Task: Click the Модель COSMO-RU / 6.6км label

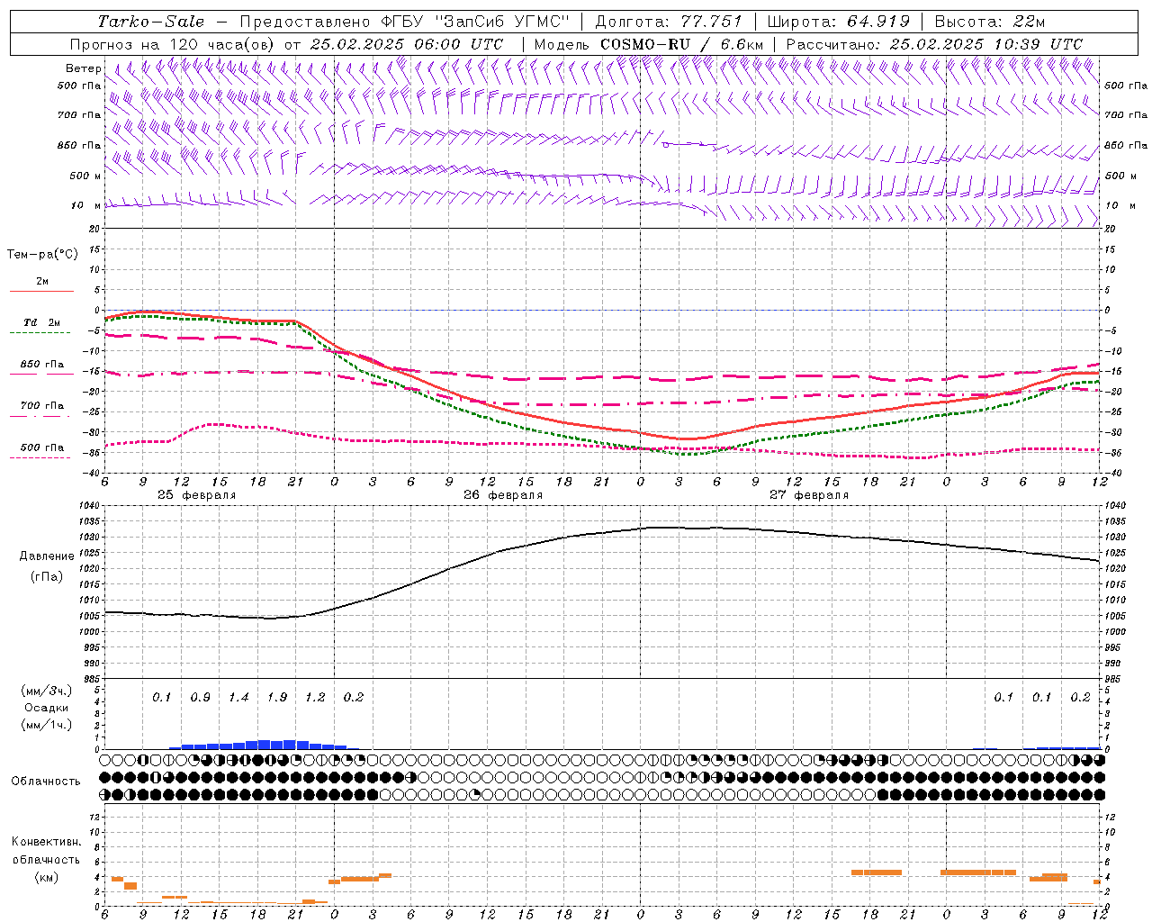Action: (x=649, y=44)
